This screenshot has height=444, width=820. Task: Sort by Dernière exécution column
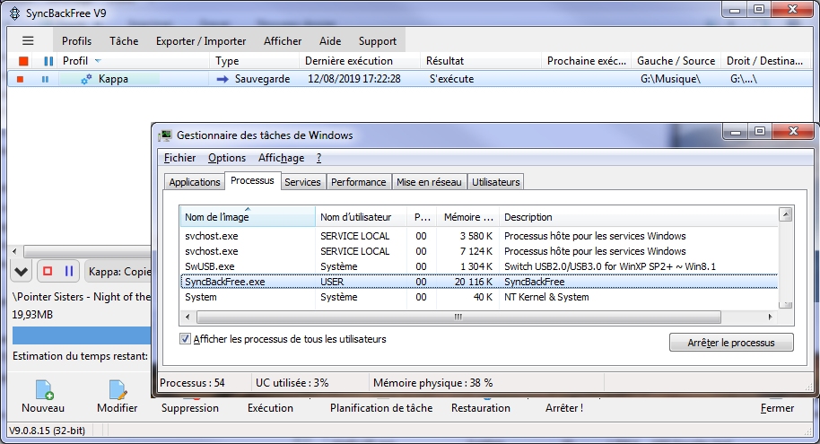pos(360,61)
